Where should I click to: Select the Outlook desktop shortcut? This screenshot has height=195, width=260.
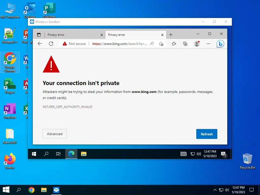click(x=30, y=11)
